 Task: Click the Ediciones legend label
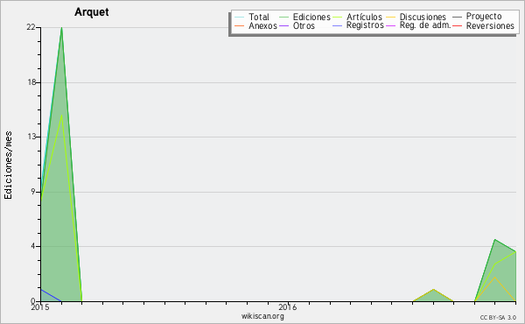[311, 17]
